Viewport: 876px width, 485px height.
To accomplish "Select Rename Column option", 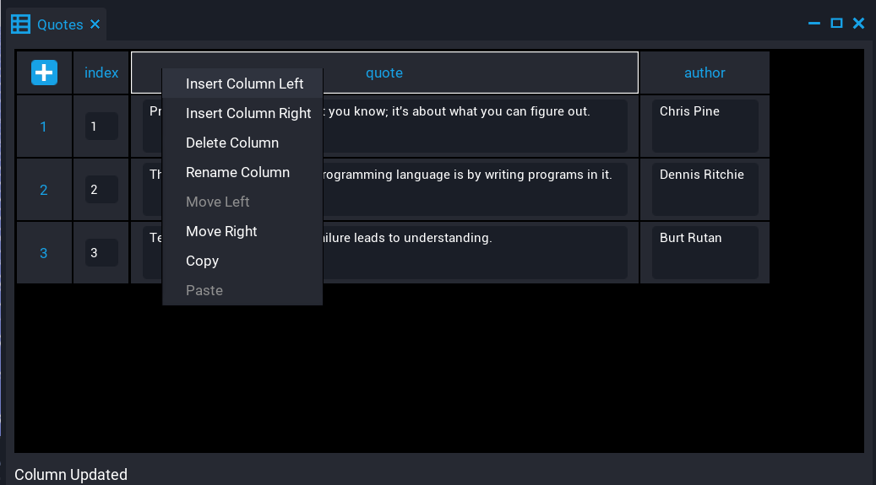I will point(237,172).
